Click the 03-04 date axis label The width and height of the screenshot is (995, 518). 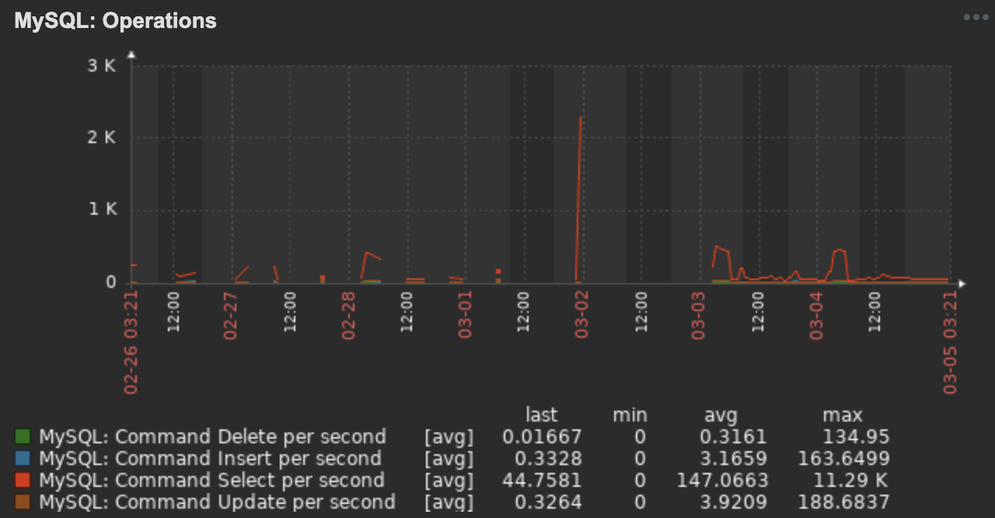[816, 315]
